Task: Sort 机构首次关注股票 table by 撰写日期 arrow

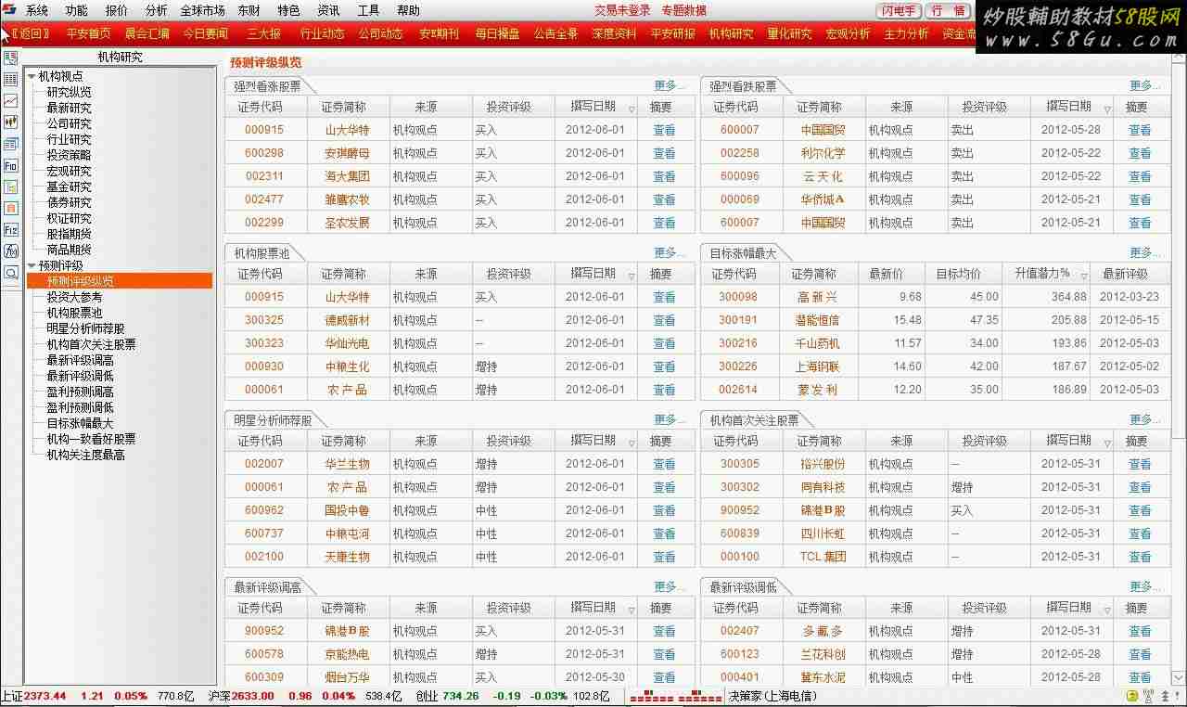Action: (1107, 443)
